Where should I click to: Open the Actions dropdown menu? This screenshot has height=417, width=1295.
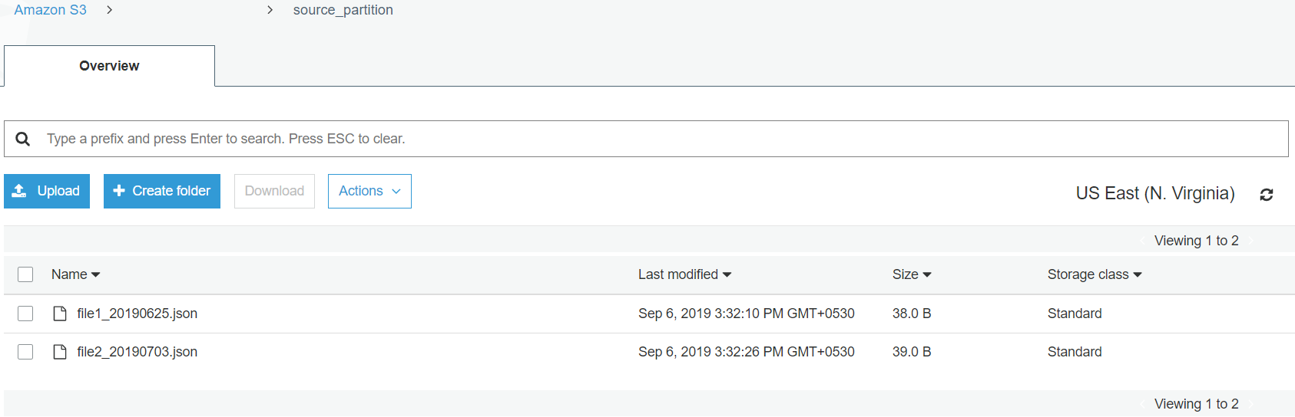pyautogui.click(x=369, y=191)
